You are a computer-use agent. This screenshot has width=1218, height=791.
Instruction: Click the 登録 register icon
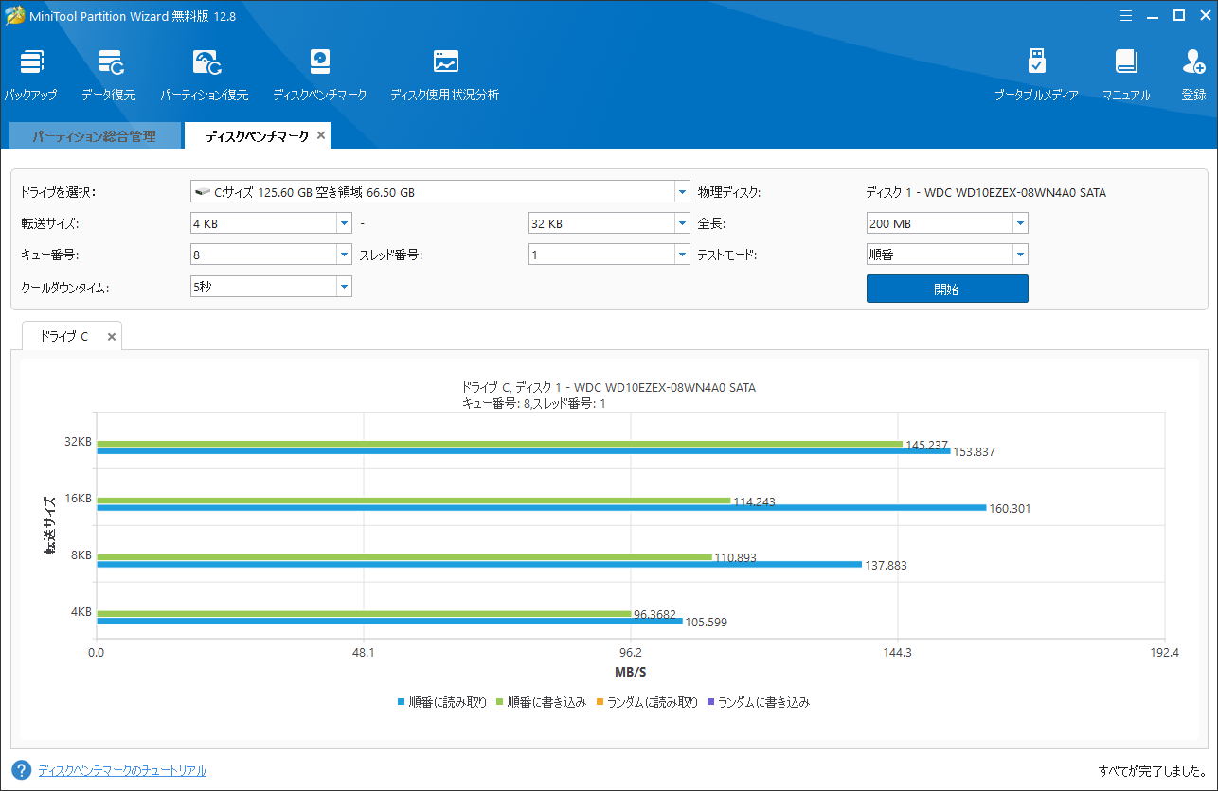pos(1193,75)
